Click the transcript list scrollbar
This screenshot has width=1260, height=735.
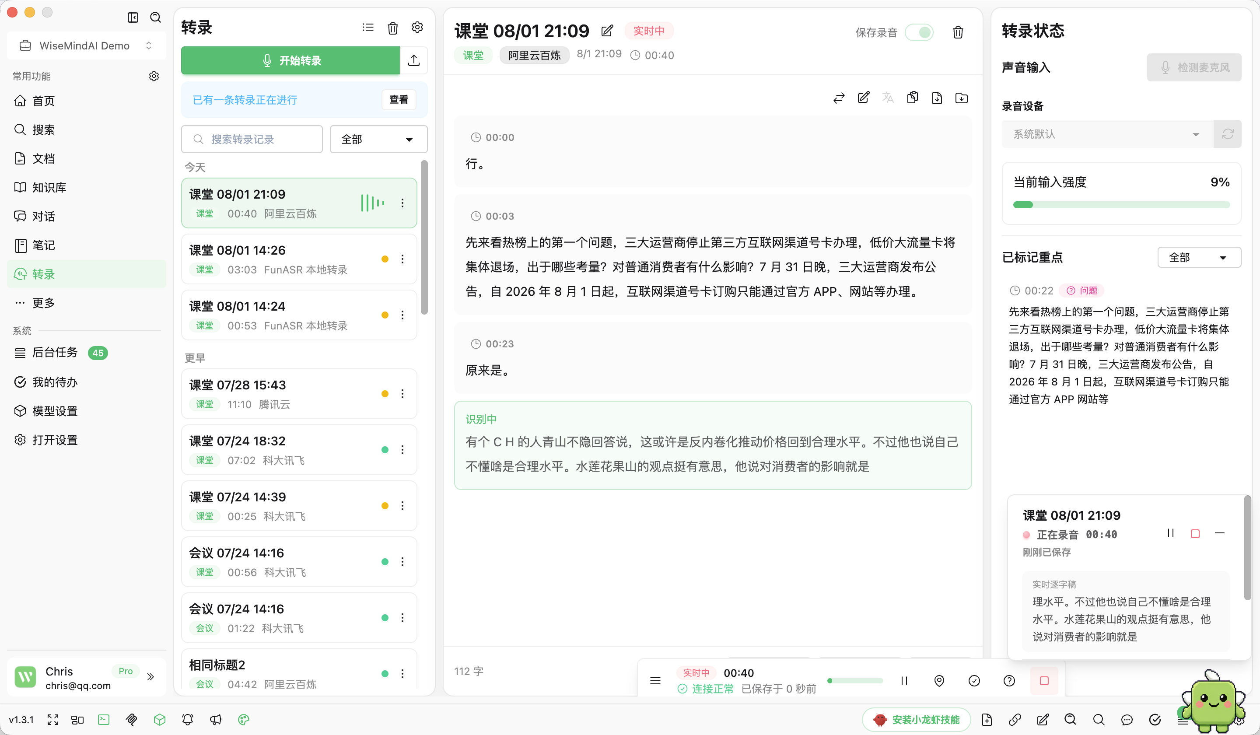424,238
